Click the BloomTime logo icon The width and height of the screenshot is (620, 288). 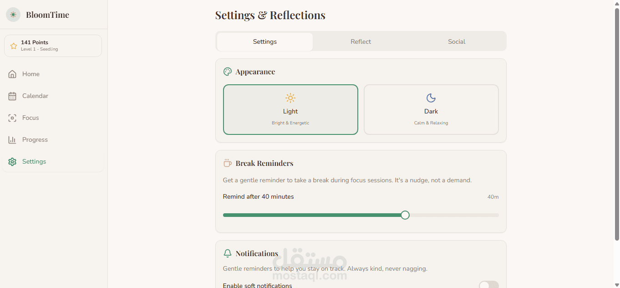point(13,15)
